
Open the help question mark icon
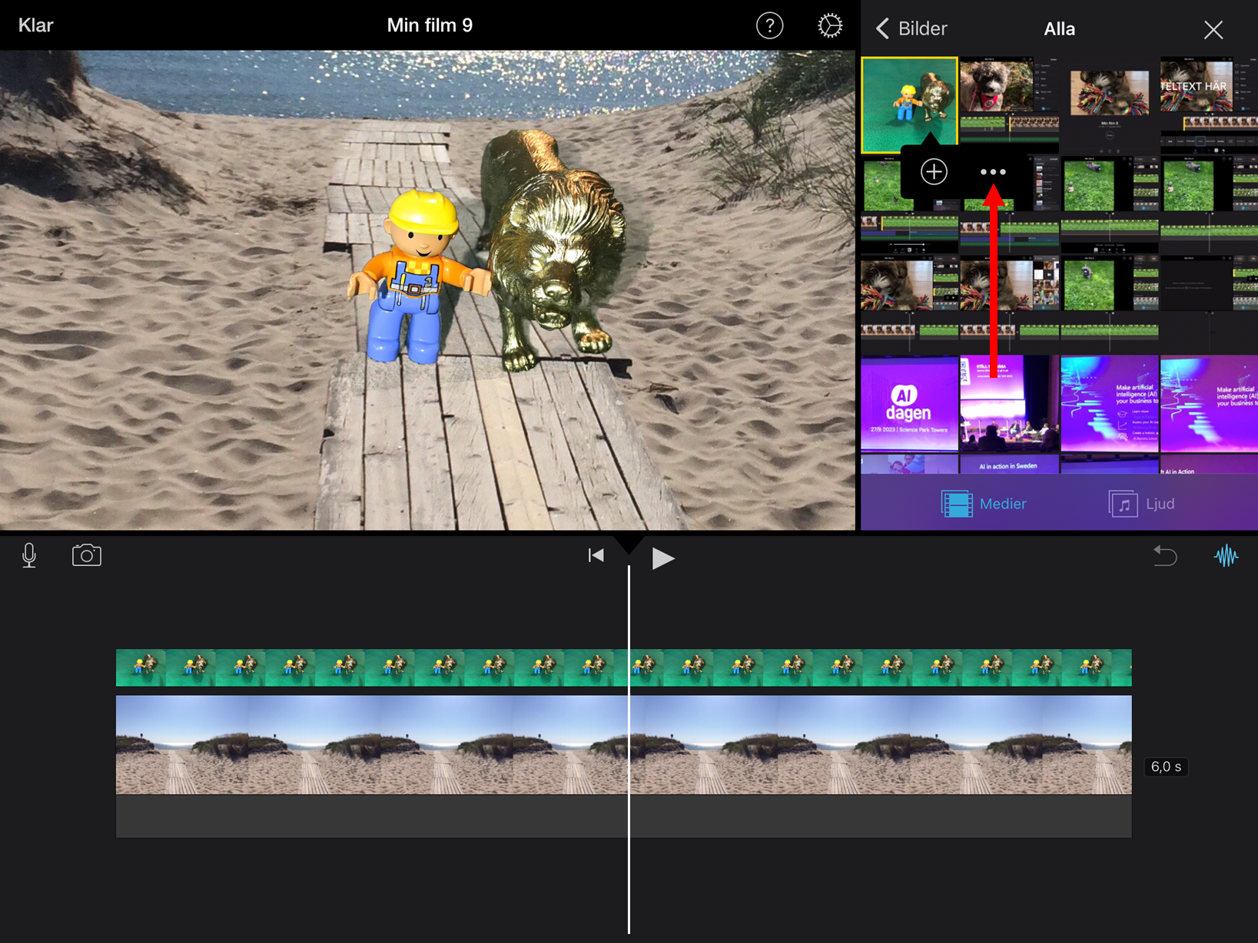(769, 25)
